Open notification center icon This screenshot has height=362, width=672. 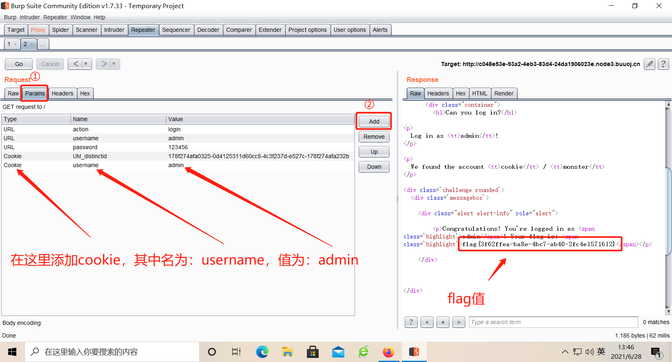point(656,352)
